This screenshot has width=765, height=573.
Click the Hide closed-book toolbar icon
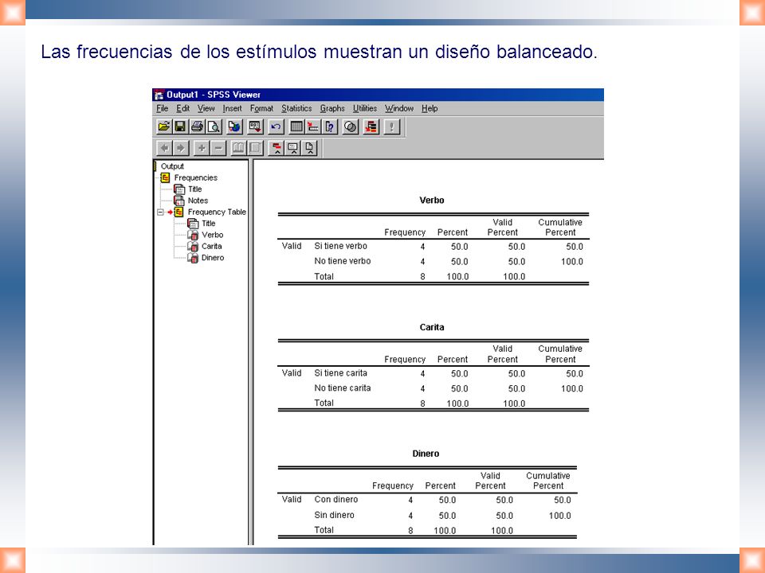click(x=255, y=148)
